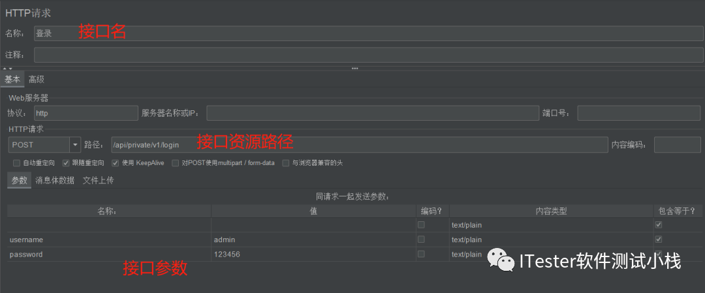705x293 pixels.
Task: Click the 服务器名称或IP field
Action: pos(372,114)
